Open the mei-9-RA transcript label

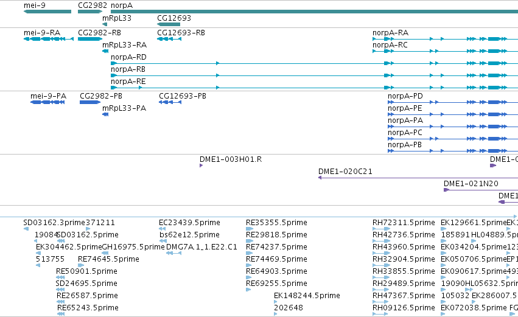click(42, 33)
